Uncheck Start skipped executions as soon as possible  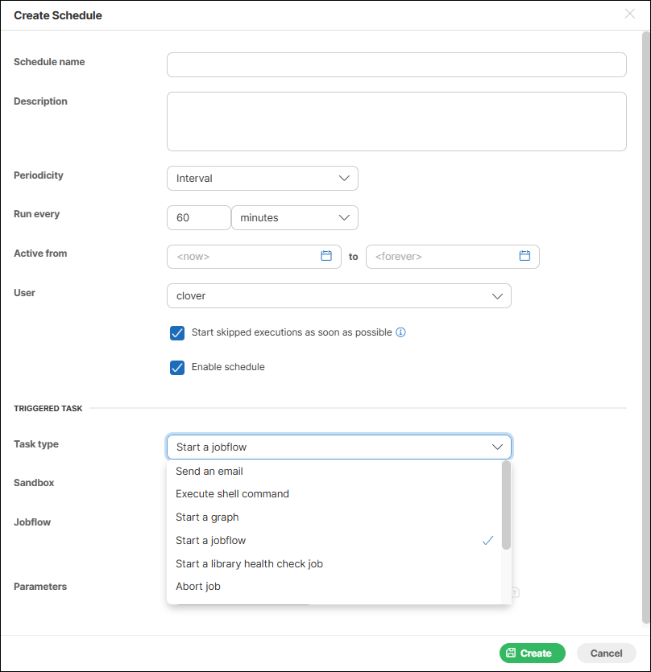tap(177, 332)
